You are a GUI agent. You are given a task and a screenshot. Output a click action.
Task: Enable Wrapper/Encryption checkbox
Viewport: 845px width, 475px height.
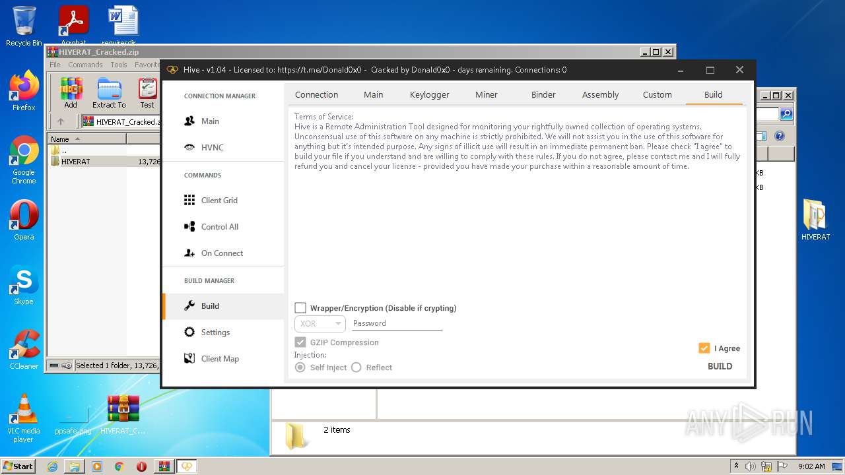pyautogui.click(x=300, y=308)
